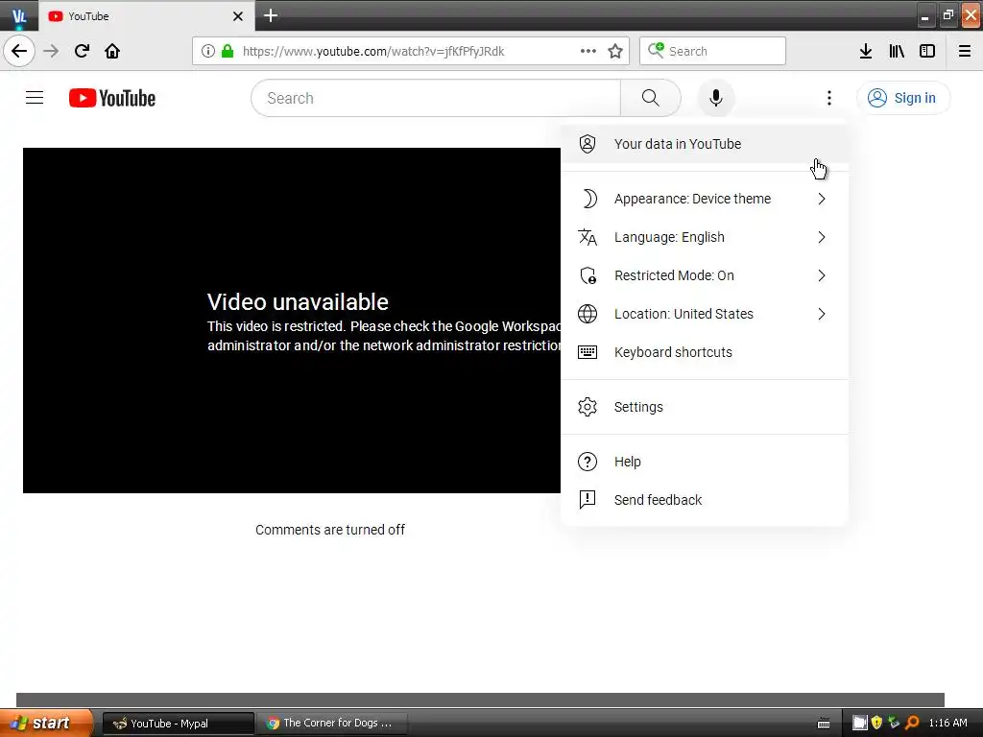
Task: Click the Sign in button
Action: point(903,98)
